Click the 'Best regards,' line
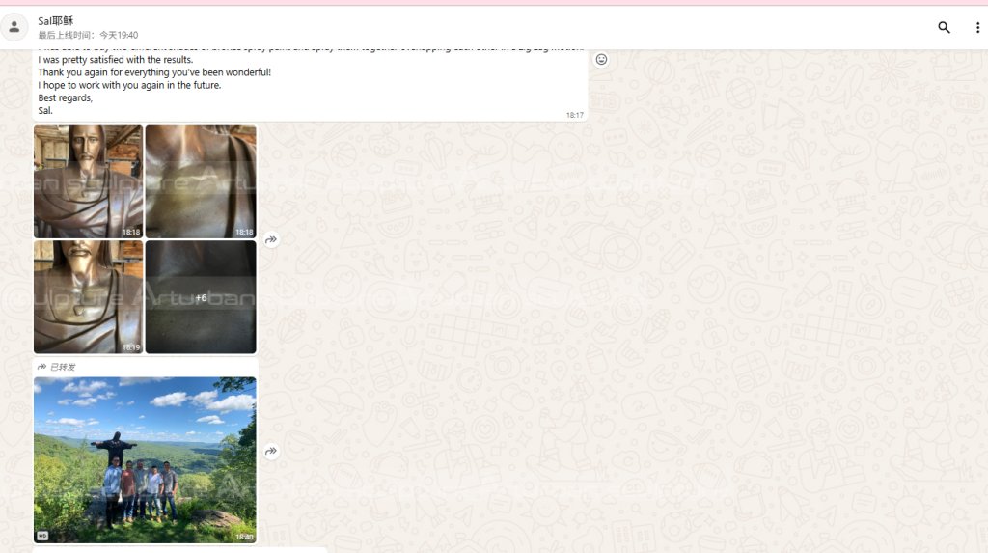 pyautogui.click(x=65, y=97)
